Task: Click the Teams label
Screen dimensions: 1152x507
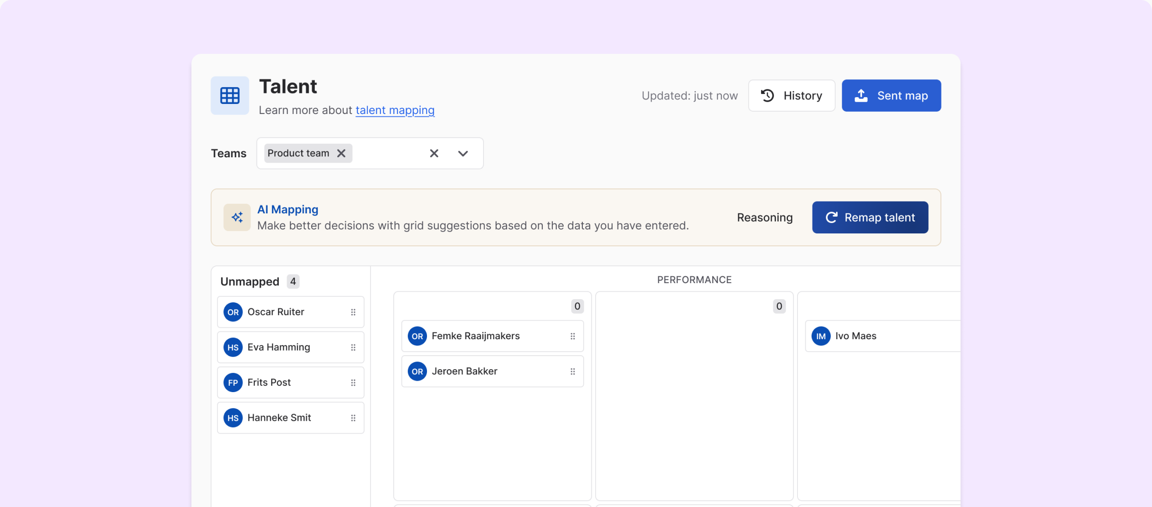Action: point(228,154)
